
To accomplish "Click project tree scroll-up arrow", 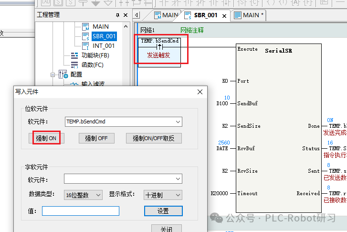I will (126, 26).
